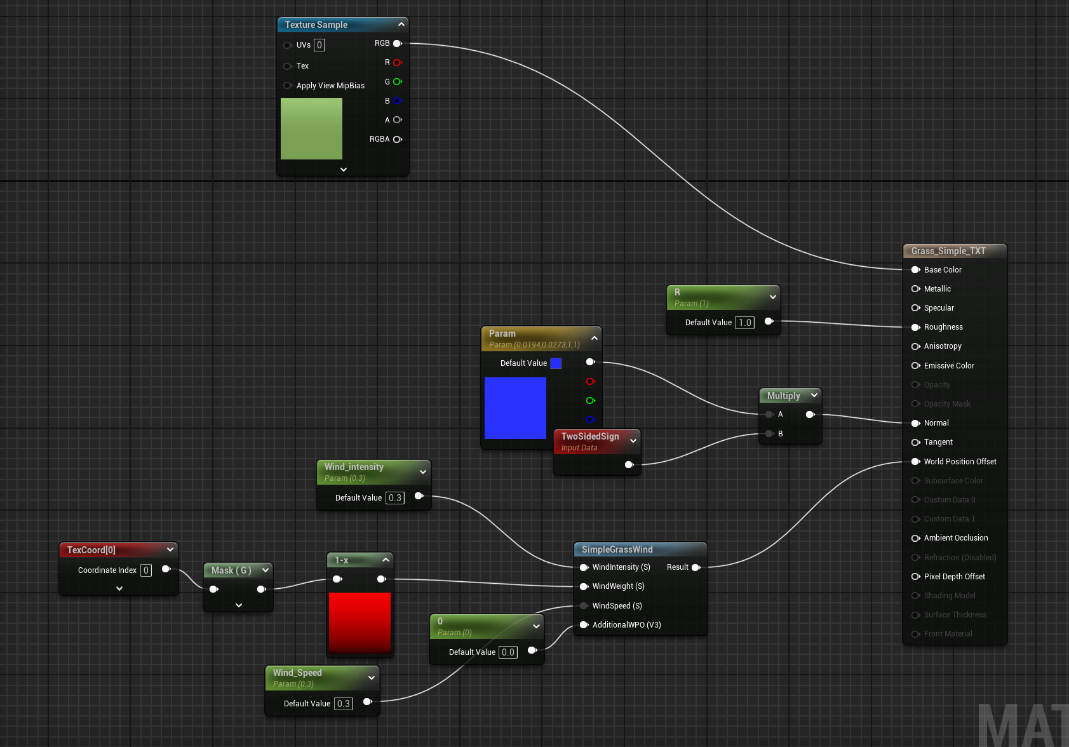Click the green G output pin on Texture Sample
This screenshot has width=1069, height=747.
398,81
